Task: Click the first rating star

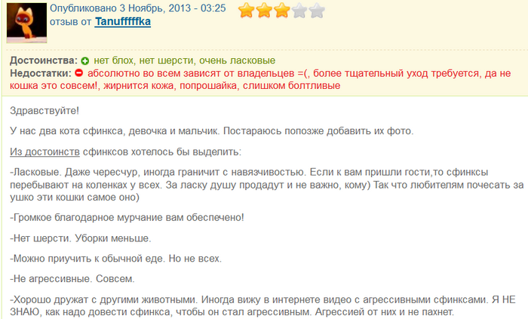Action: 247,11
